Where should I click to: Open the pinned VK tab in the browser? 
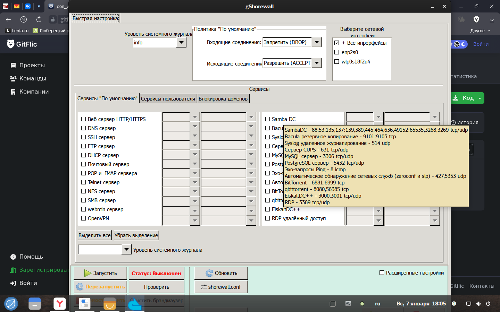point(28,6)
